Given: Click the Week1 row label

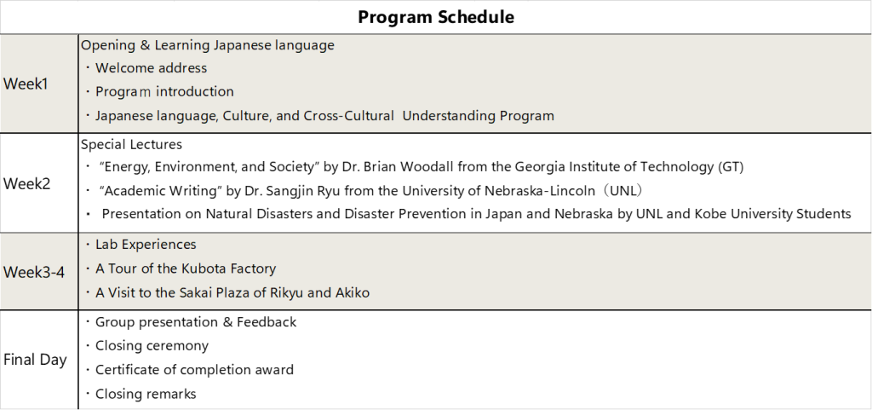Looking at the screenshot, I should (26, 84).
